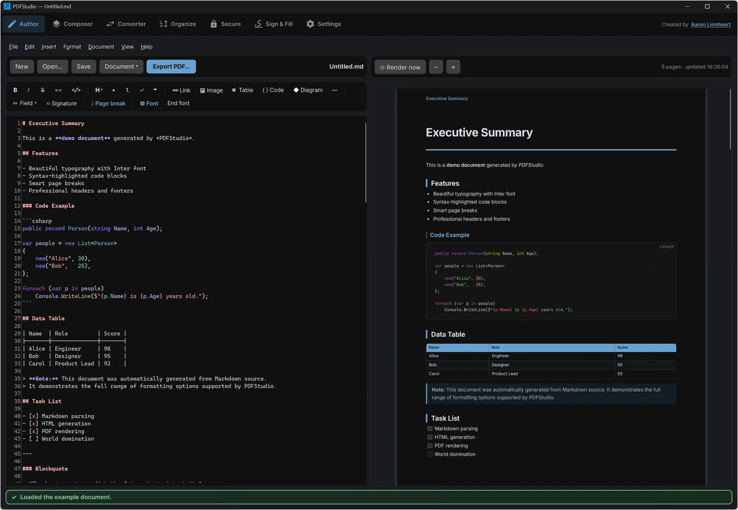Image resolution: width=738 pixels, height=510 pixels.
Task: Switch to the Converter tab
Action: pos(126,24)
